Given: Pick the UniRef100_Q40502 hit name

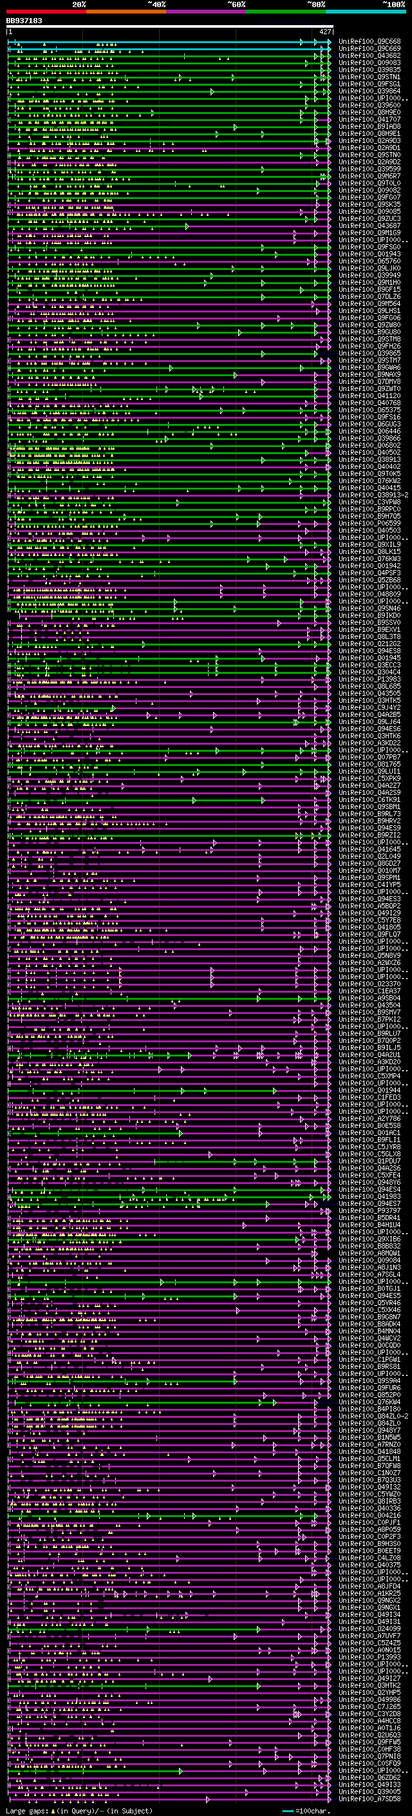Looking at the screenshot, I should coord(370,453).
